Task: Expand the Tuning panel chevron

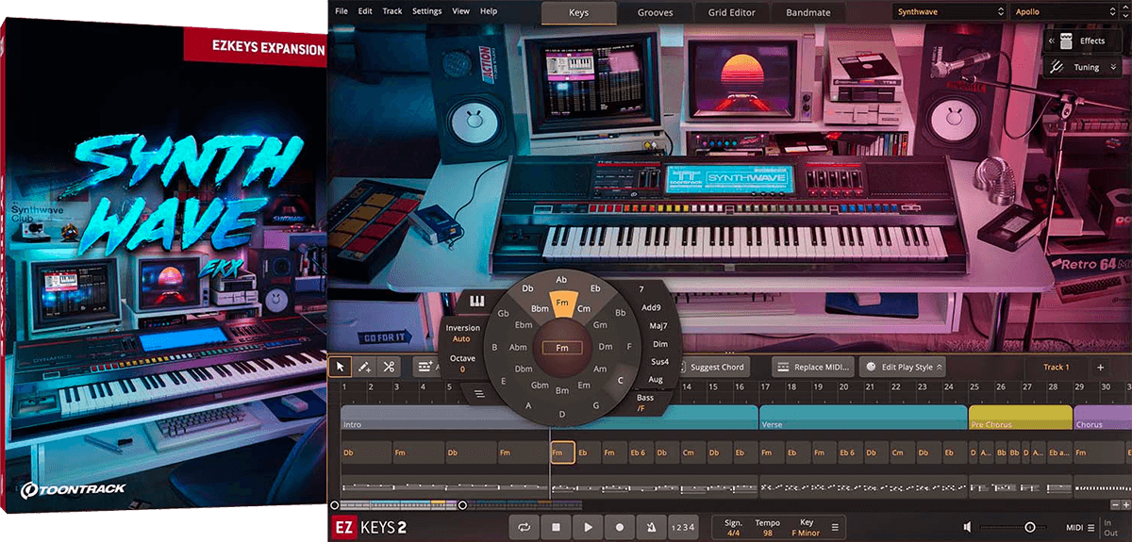Action: click(1114, 67)
